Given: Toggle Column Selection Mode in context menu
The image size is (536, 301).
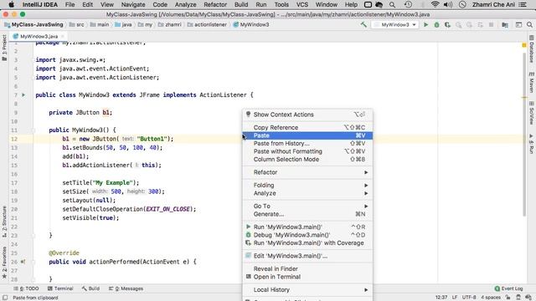Looking at the screenshot, I should pyautogui.click(x=307, y=160).
